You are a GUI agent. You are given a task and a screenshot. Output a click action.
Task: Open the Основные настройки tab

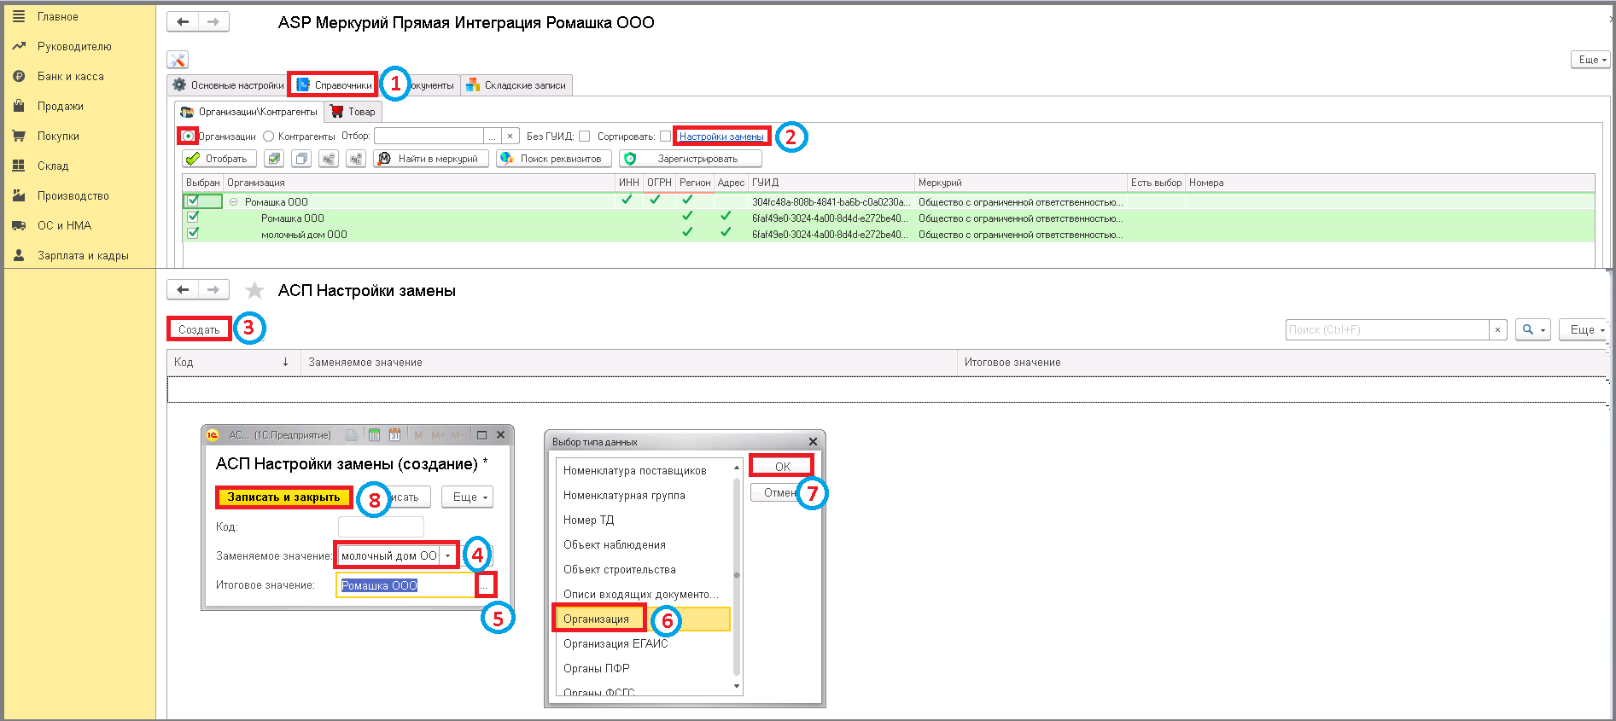click(228, 85)
